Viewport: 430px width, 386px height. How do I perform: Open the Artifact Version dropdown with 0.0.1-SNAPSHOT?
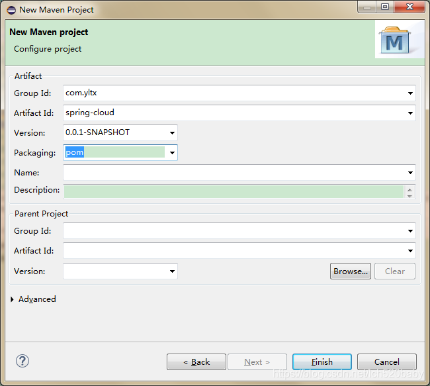coord(172,133)
